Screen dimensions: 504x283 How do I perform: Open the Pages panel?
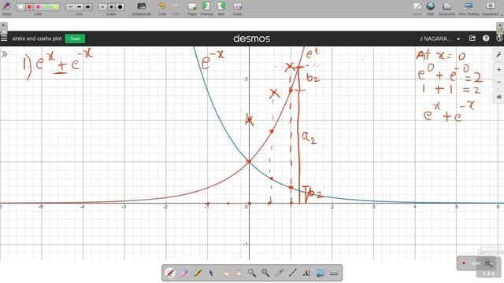coord(192,9)
